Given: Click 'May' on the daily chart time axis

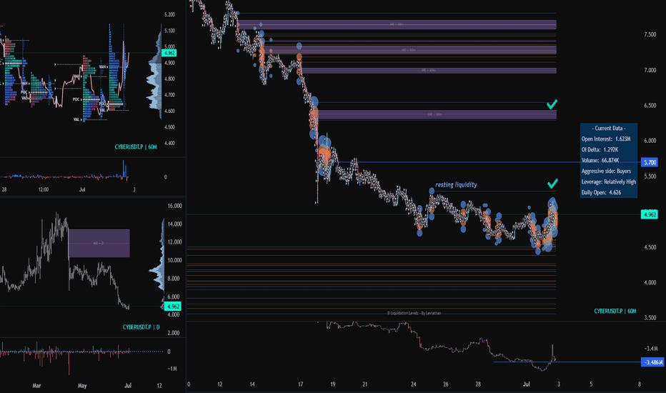Looking at the screenshot, I should coord(82,386).
